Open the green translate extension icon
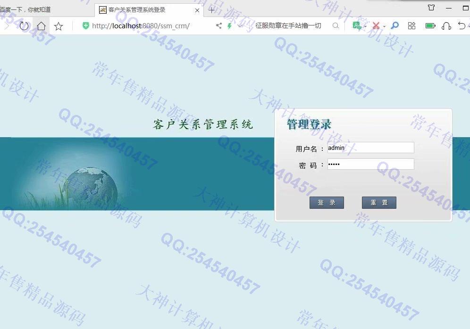The height and width of the screenshot is (329, 470). 357,26
